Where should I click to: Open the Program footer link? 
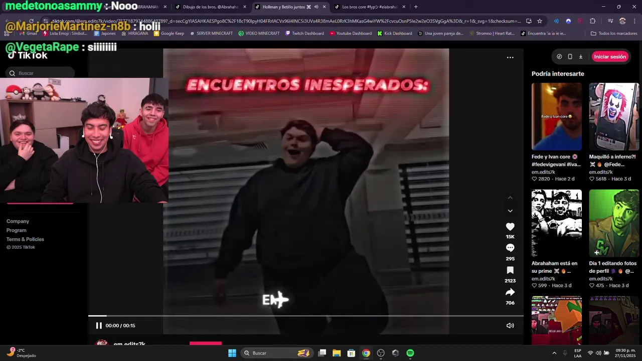(16, 230)
